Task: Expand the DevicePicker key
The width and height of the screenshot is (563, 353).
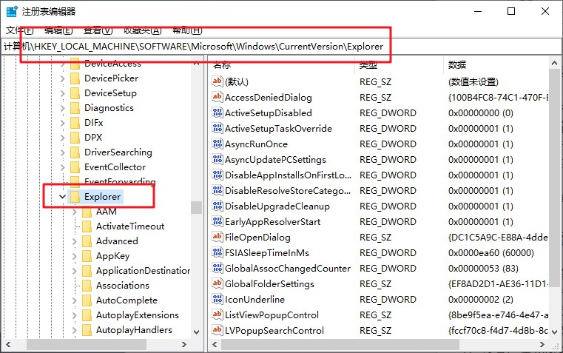Action: point(61,78)
